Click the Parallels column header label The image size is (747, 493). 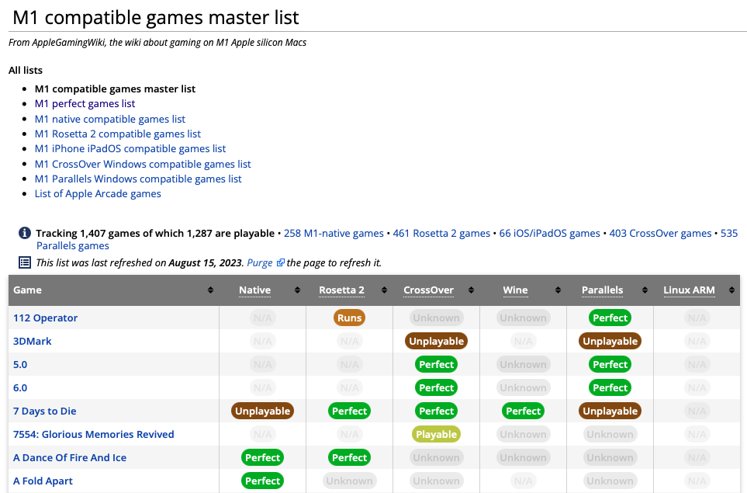click(x=602, y=290)
